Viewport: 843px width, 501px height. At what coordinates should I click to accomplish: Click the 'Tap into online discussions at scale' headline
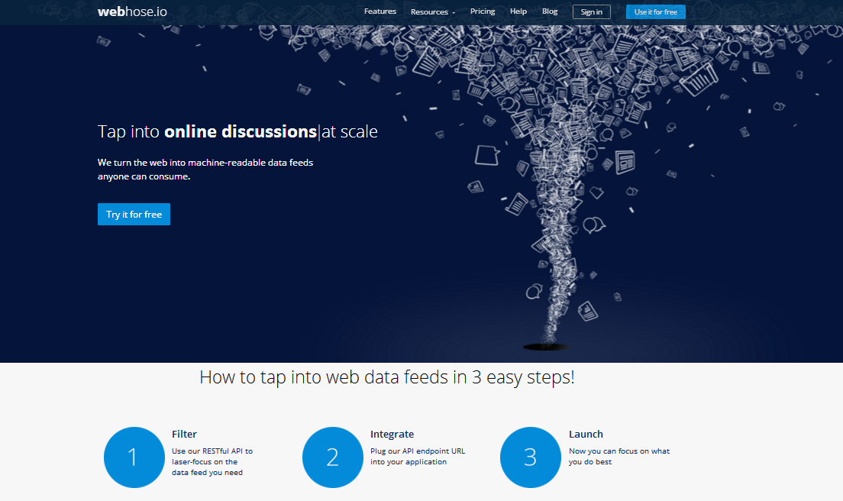[237, 131]
